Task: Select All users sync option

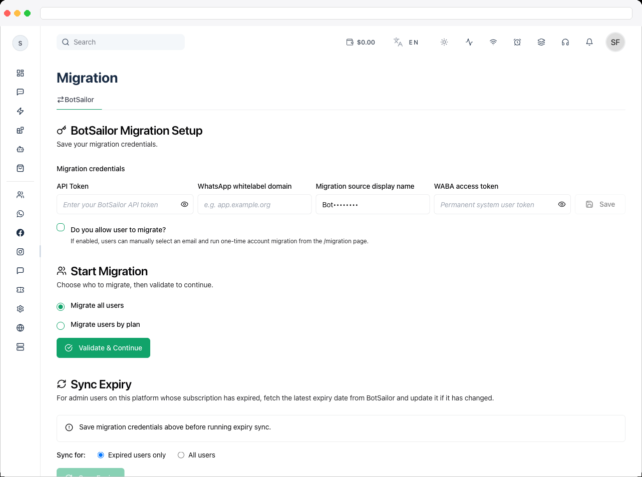Action: (181, 455)
